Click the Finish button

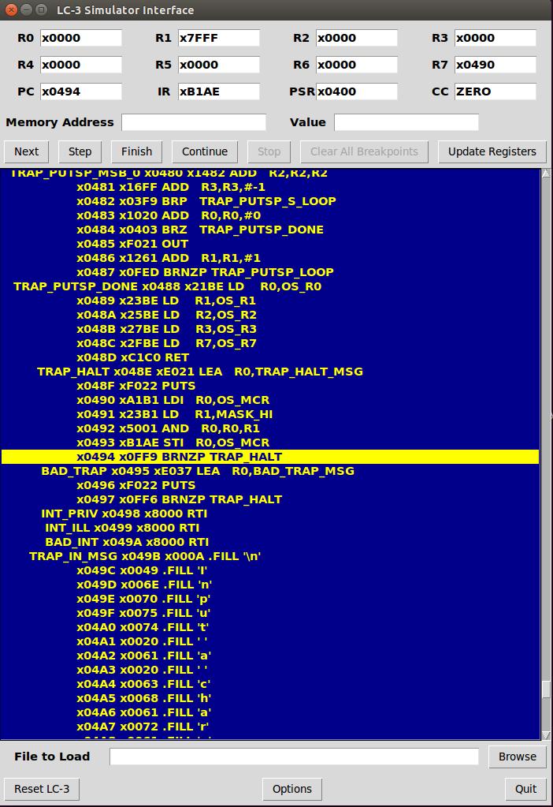tap(137, 151)
